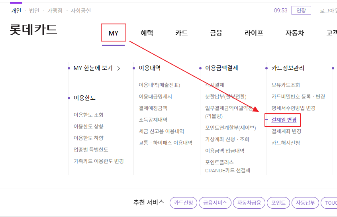The height and width of the screenshot is (217, 337).
Task: Open the 금융 menu
Action: [x=216, y=33]
